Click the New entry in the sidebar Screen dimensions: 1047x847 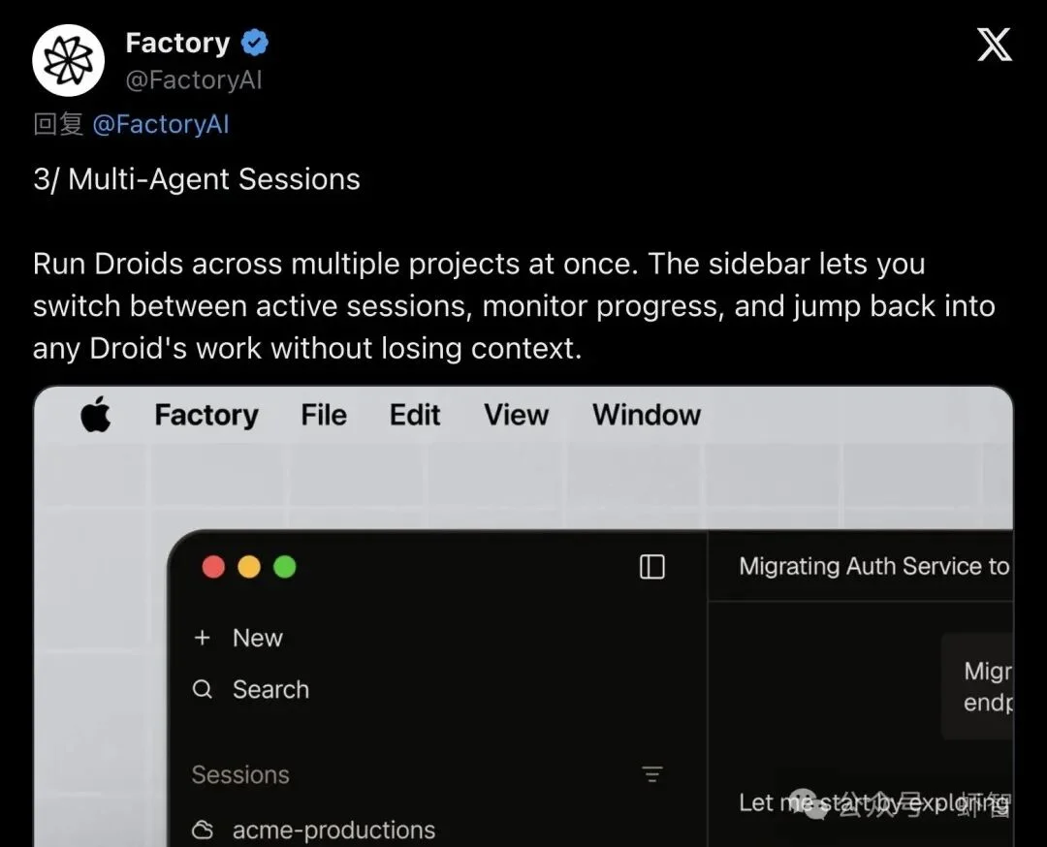[258, 638]
